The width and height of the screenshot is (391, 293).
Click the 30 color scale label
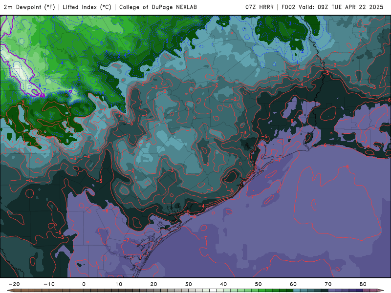pos(189,284)
